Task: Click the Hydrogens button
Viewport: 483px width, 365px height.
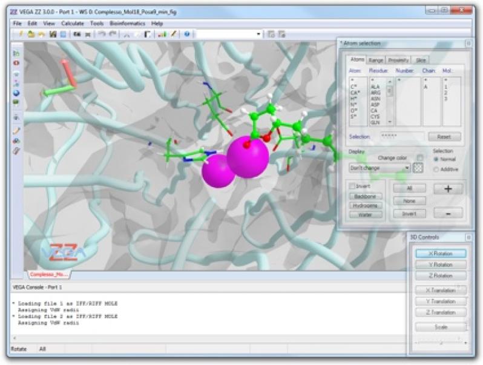Action: tap(366, 206)
